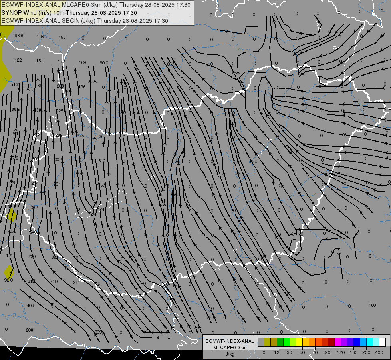This screenshot has width=391, height=360.
Task: Click the purple legend swatch
Action: click(x=344, y=342)
